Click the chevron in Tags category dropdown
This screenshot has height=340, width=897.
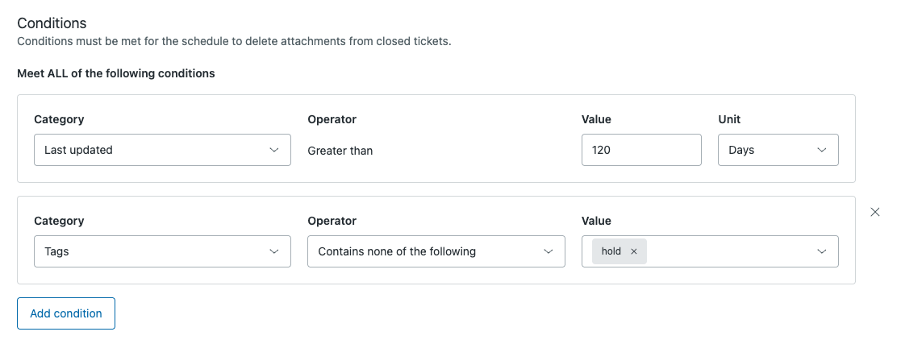pos(273,251)
